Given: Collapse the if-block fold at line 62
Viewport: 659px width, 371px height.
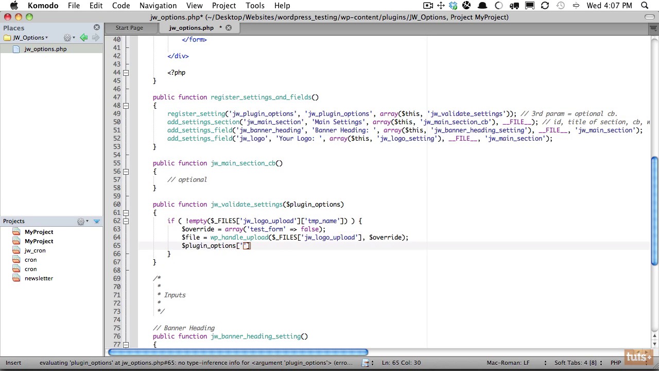Looking at the screenshot, I should [126, 221].
